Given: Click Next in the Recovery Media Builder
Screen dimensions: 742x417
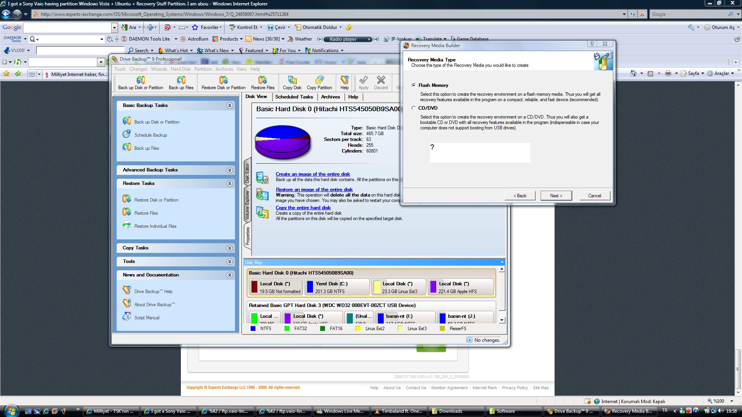Looking at the screenshot, I should (x=556, y=195).
